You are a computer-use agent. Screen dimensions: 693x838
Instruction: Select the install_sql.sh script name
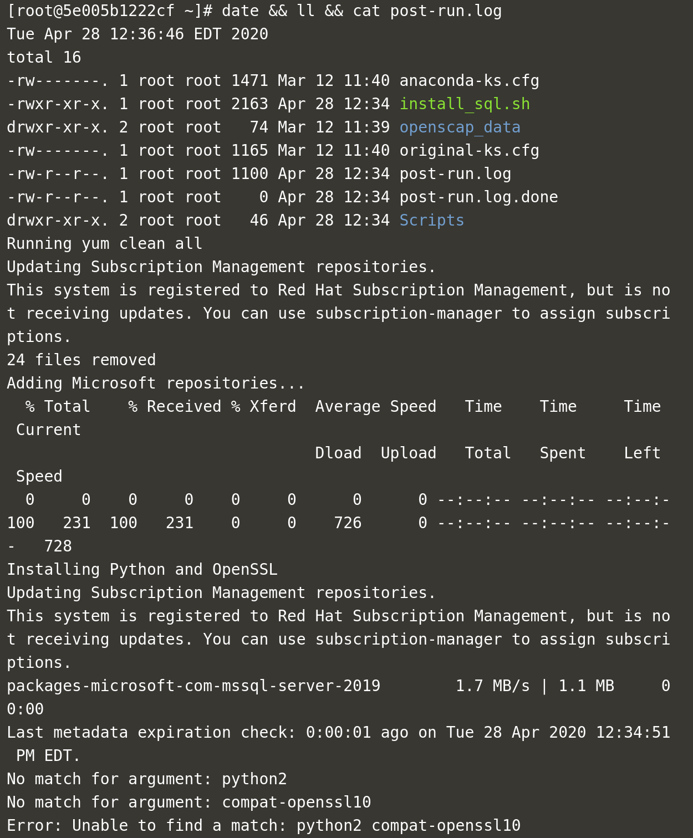click(465, 104)
